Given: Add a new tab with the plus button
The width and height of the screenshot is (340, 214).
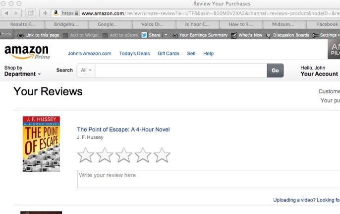Looking at the screenshot, I should tap(45, 13).
